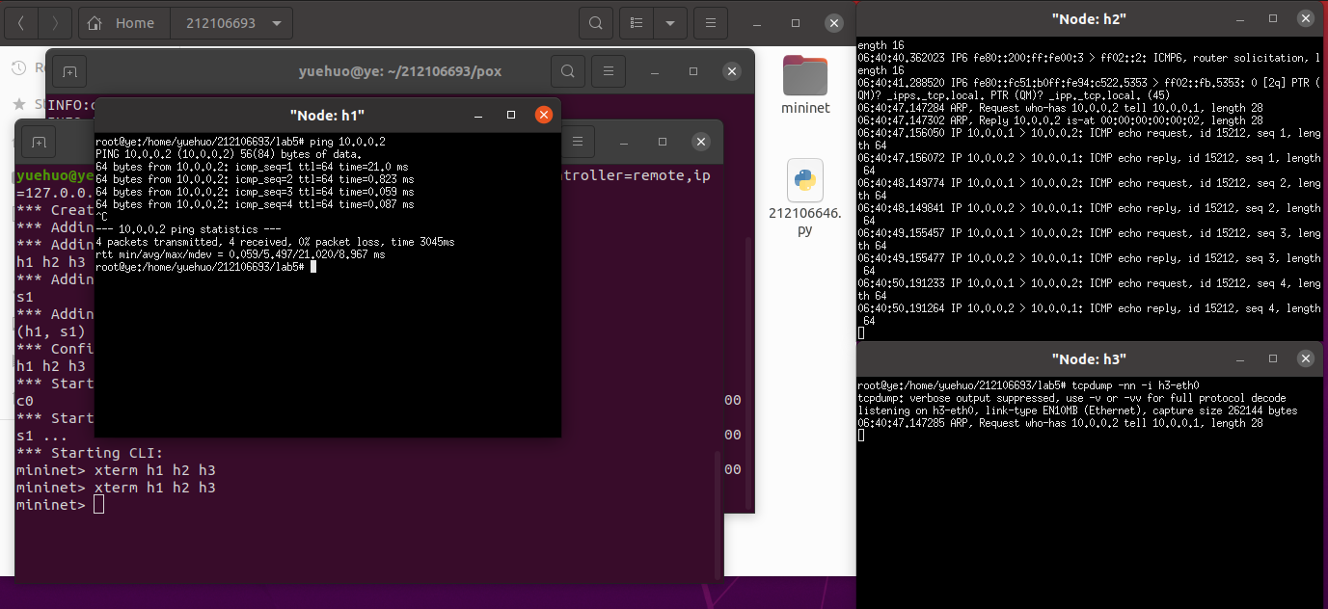Expand the view options dropdown arrow

tap(669, 22)
